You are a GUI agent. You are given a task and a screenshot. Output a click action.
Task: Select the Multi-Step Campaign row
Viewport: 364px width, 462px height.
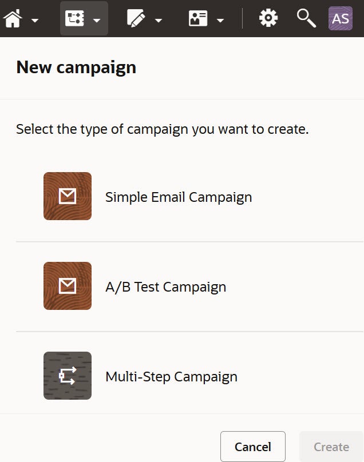[172, 376]
